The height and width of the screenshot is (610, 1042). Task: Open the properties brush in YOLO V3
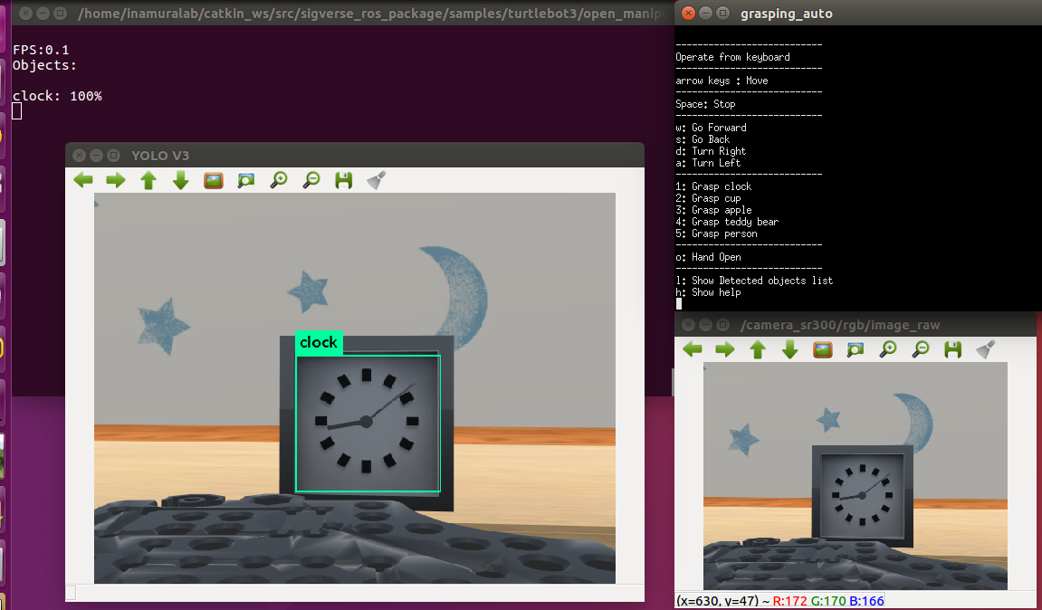tap(377, 180)
